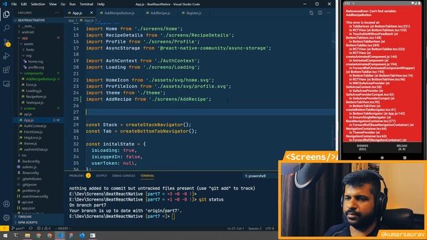Open the Windows Start button
427x240 pixels.
[5, 235]
